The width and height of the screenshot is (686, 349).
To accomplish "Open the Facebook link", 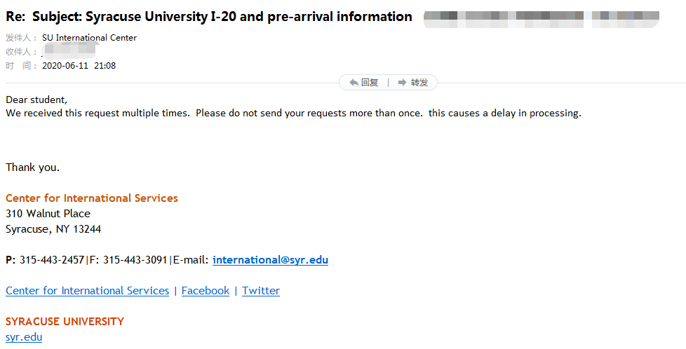I will [206, 291].
